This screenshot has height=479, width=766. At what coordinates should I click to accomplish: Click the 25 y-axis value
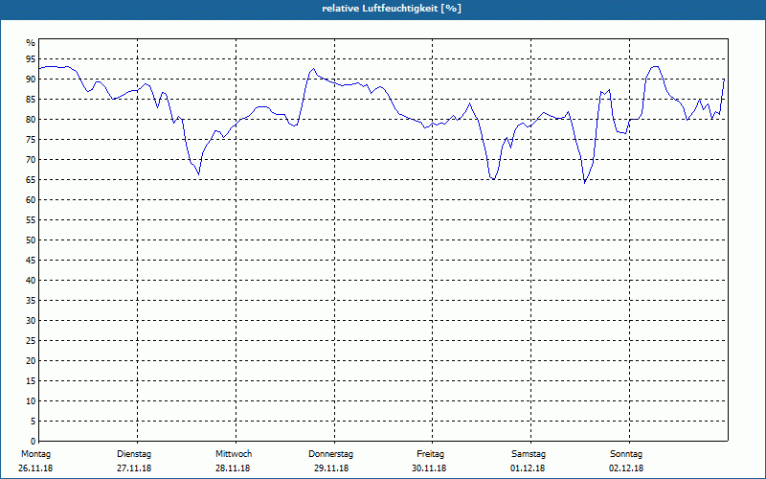31,341
